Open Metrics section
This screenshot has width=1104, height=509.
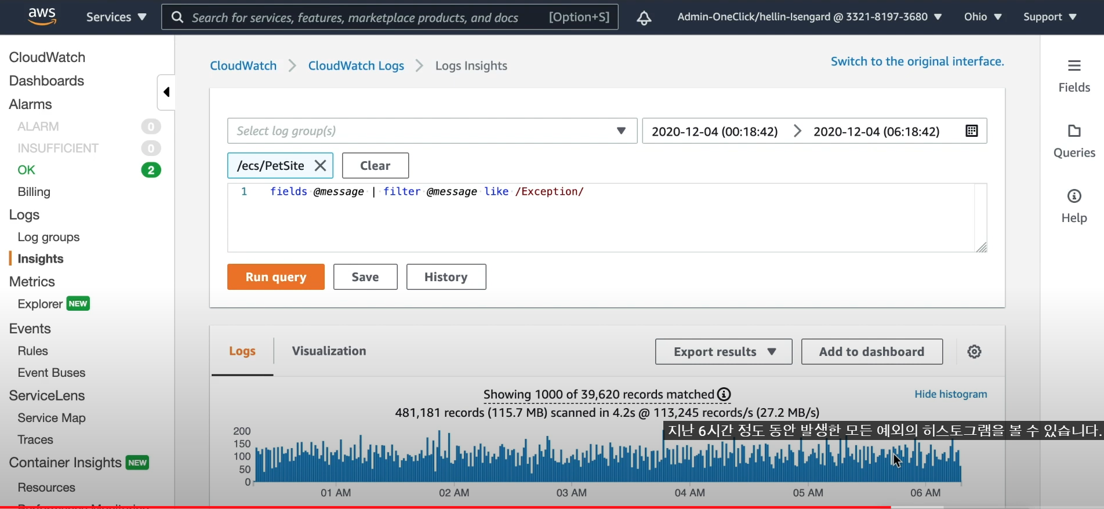pyautogui.click(x=32, y=282)
